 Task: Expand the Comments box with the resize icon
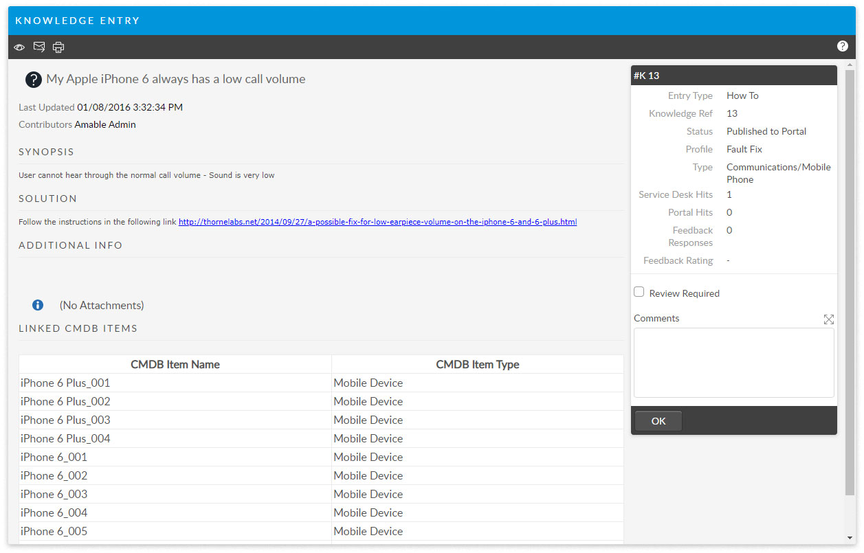pyautogui.click(x=829, y=319)
